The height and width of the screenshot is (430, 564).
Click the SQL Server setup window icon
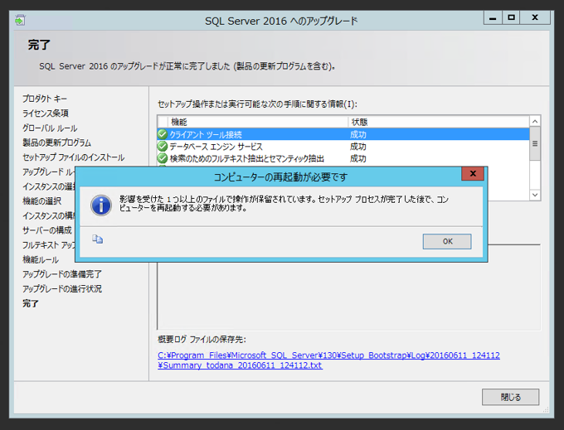click(20, 21)
